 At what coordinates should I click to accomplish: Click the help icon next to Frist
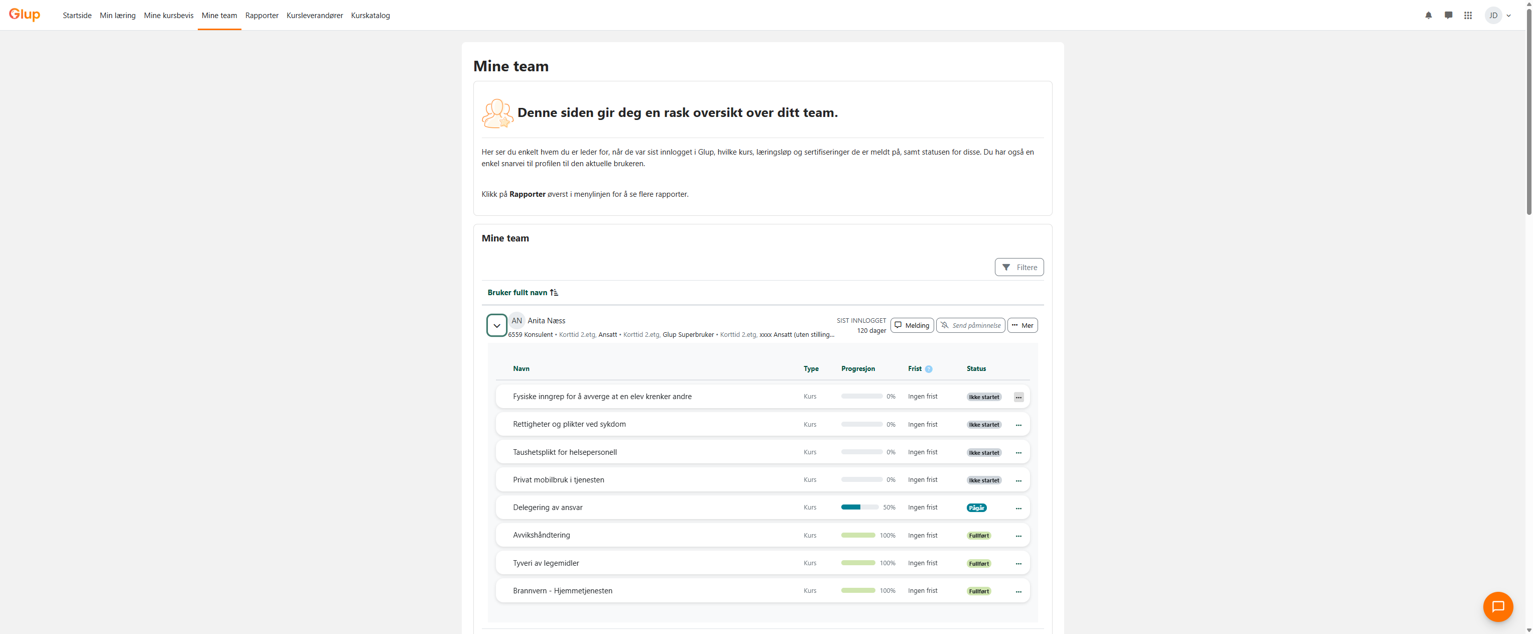(x=928, y=369)
